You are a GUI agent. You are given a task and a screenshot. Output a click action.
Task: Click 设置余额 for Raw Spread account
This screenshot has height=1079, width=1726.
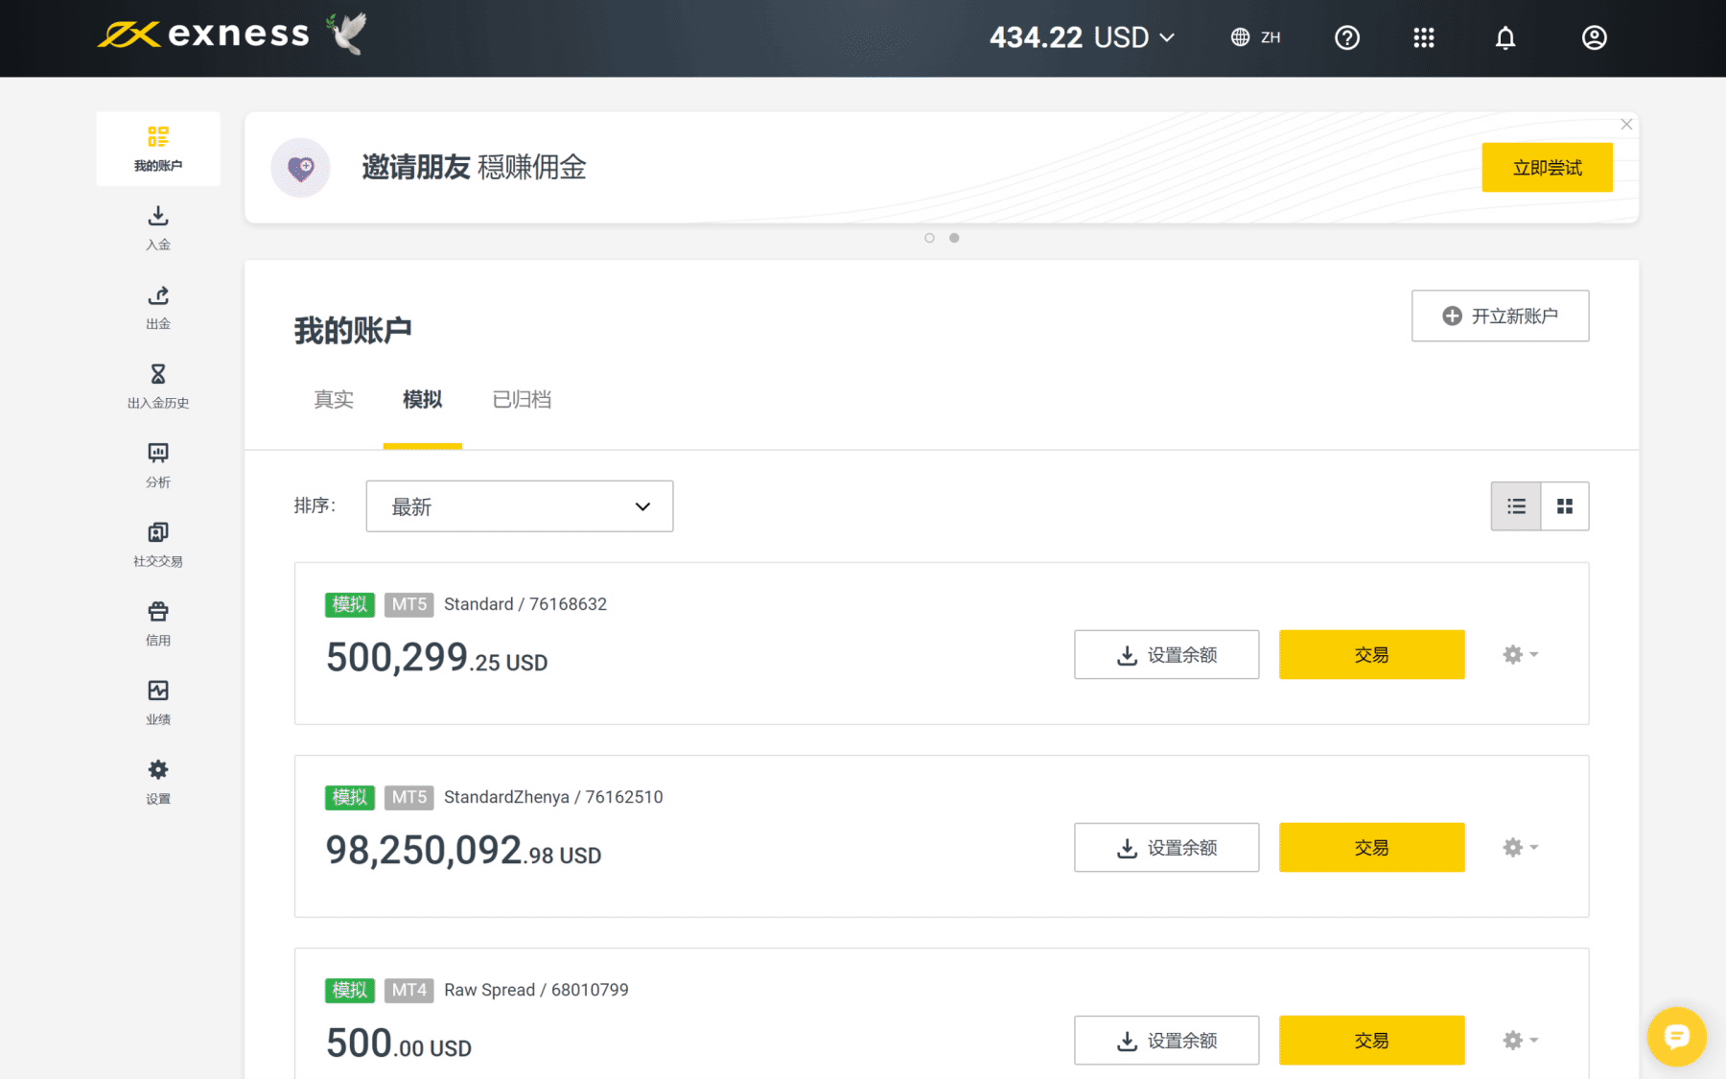pyautogui.click(x=1166, y=1041)
